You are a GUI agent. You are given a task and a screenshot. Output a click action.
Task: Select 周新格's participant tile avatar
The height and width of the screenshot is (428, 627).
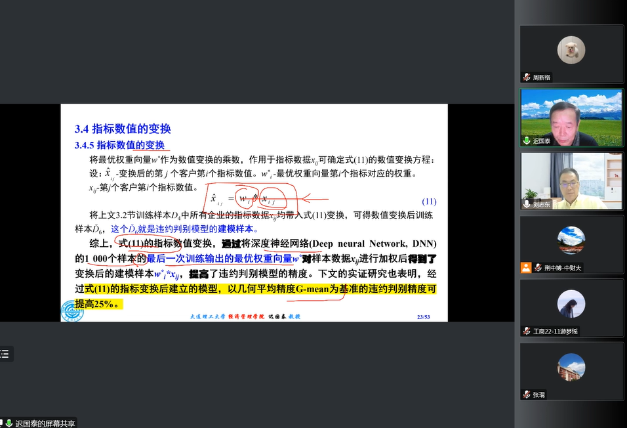tap(571, 50)
